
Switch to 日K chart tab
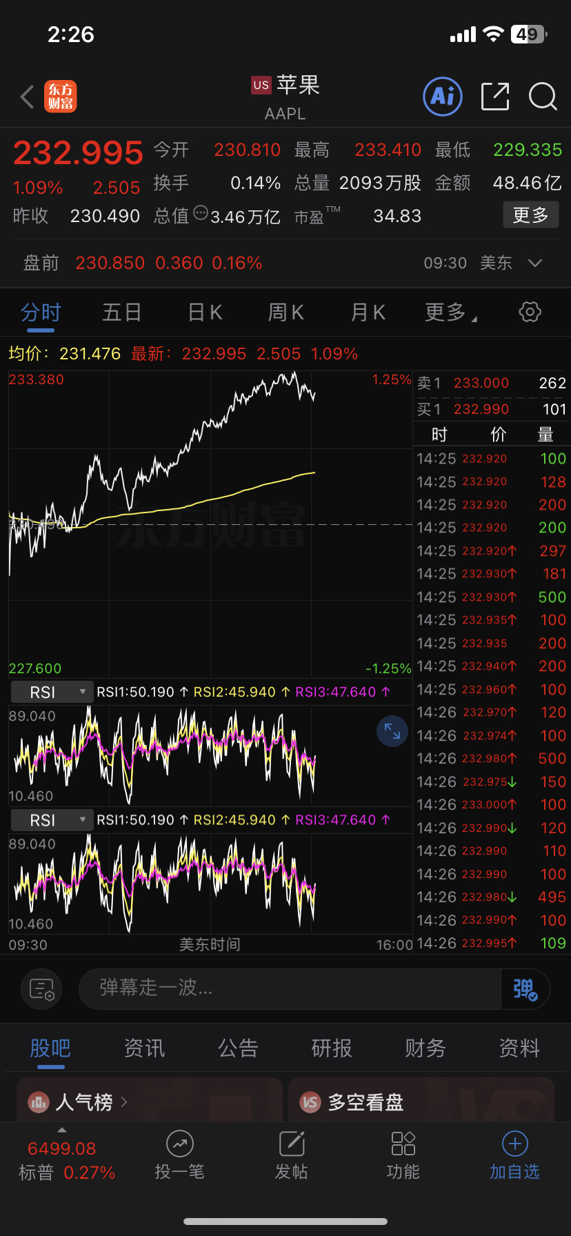coord(205,312)
